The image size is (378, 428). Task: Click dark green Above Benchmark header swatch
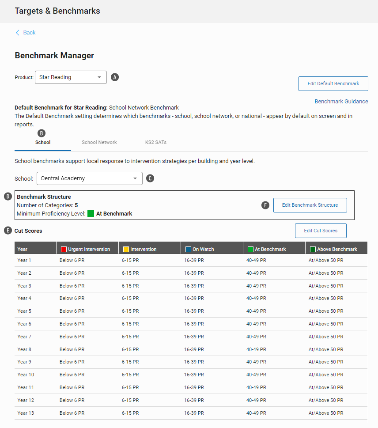pos(313,249)
